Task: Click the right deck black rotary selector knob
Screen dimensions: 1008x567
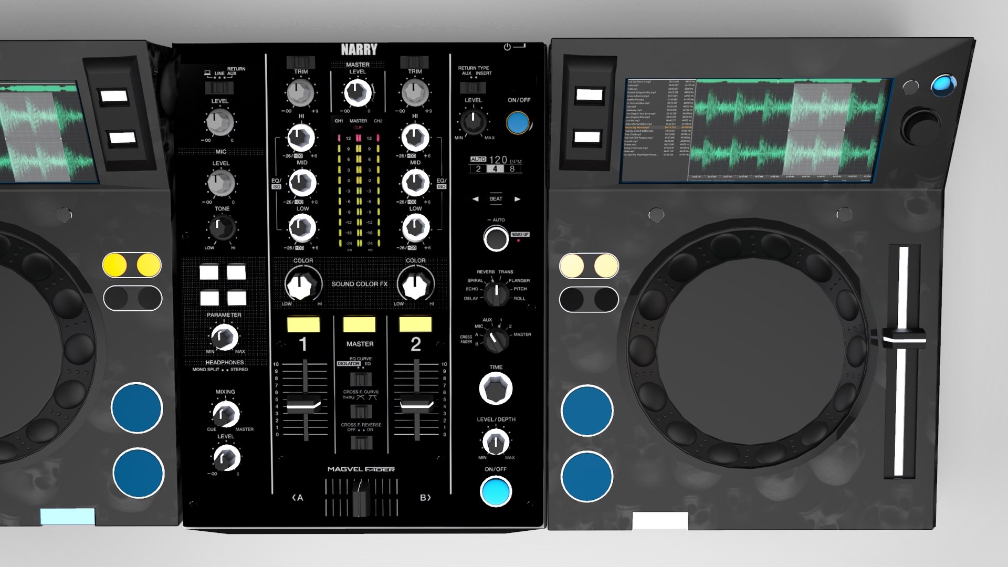Action: tap(921, 127)
